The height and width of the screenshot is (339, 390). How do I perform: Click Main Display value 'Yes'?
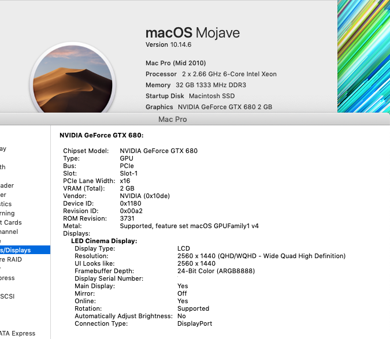[x=183, y=286]
